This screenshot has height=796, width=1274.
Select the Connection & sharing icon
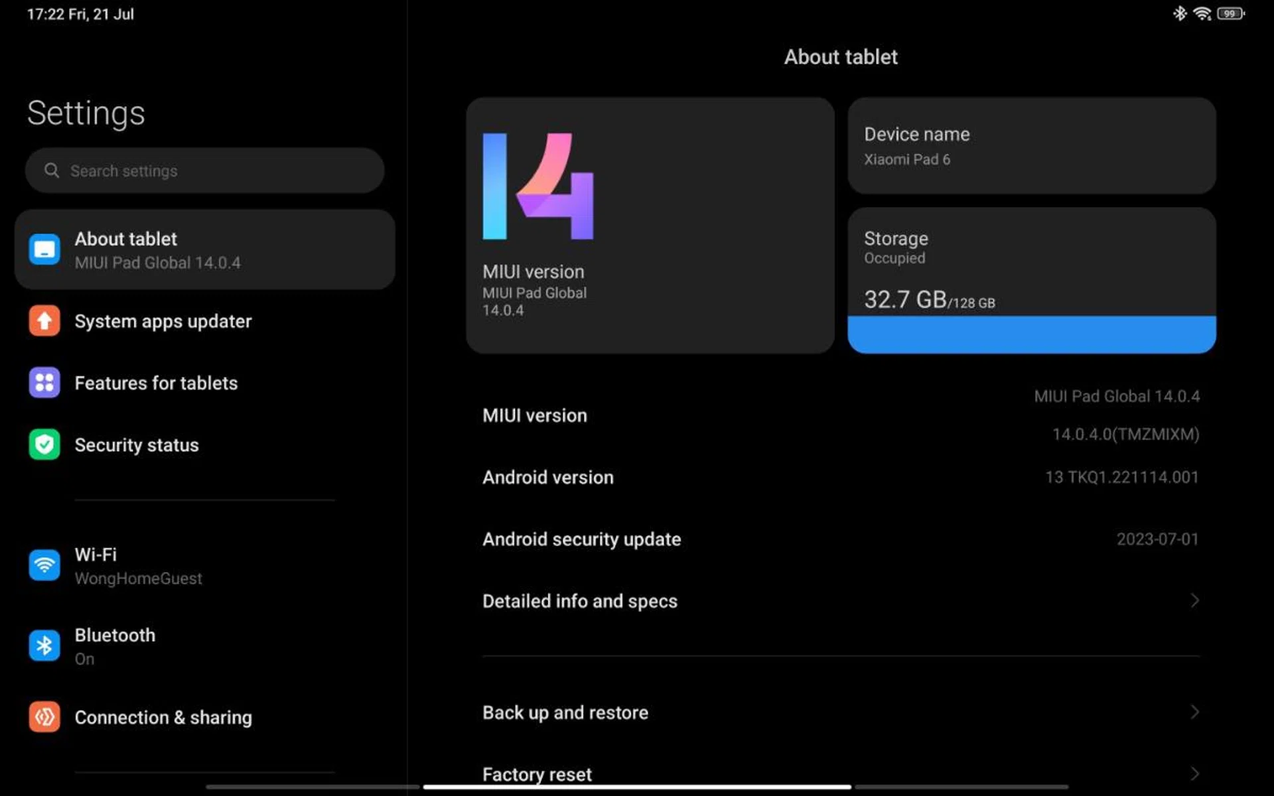[x=44, y=717]
